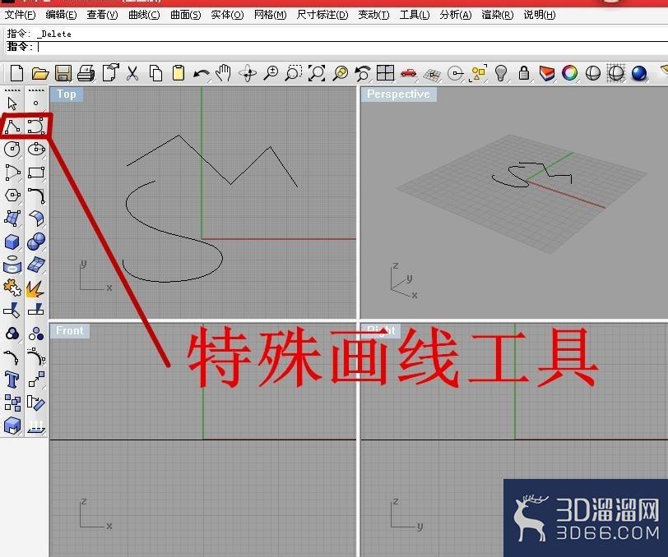Select the Circle tool
The height and width of the screenshot is (557, 668).
[x=12, y=150]
